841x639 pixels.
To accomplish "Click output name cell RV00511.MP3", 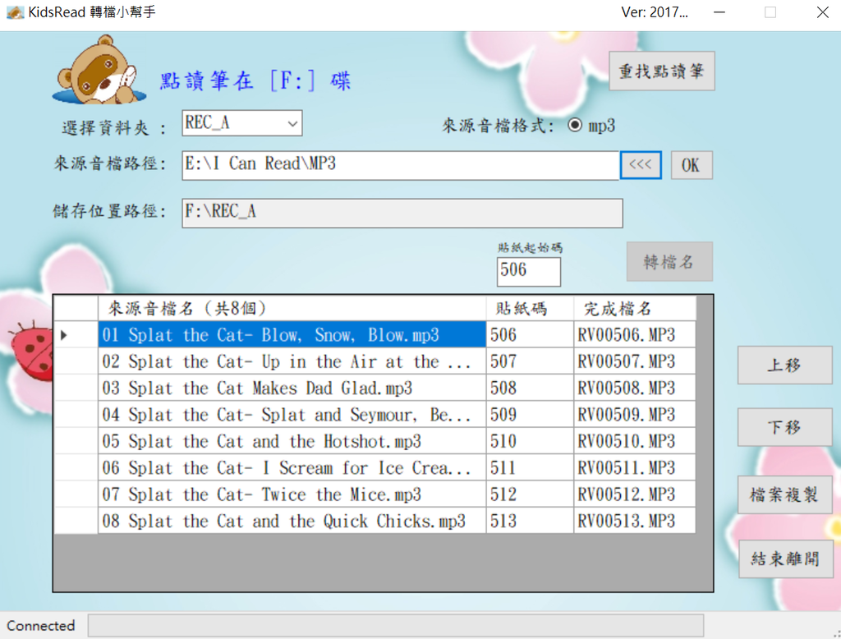I will click(635, 467).
